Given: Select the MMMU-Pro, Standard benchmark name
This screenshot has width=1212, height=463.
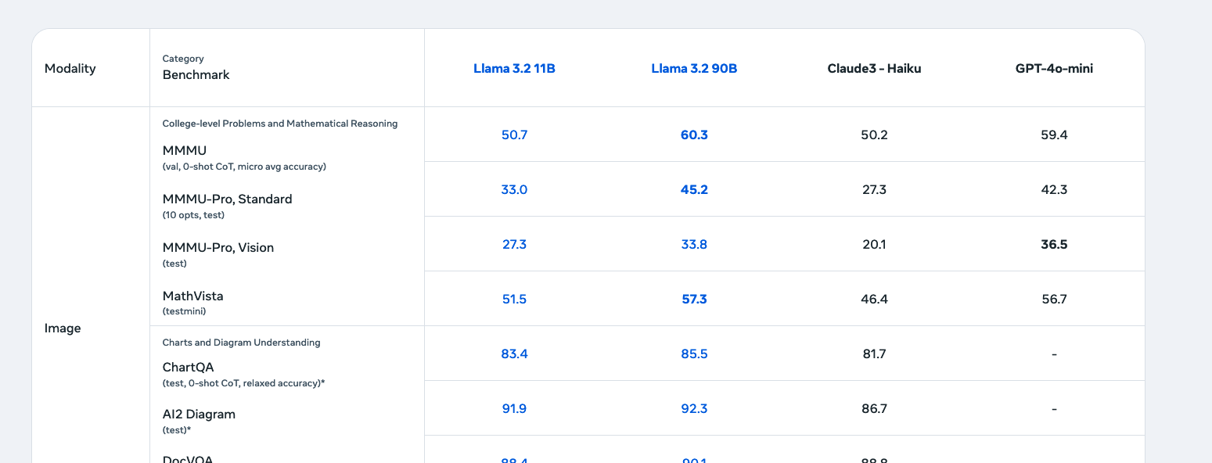Looking at the screenshot, I should click(228, 199).
